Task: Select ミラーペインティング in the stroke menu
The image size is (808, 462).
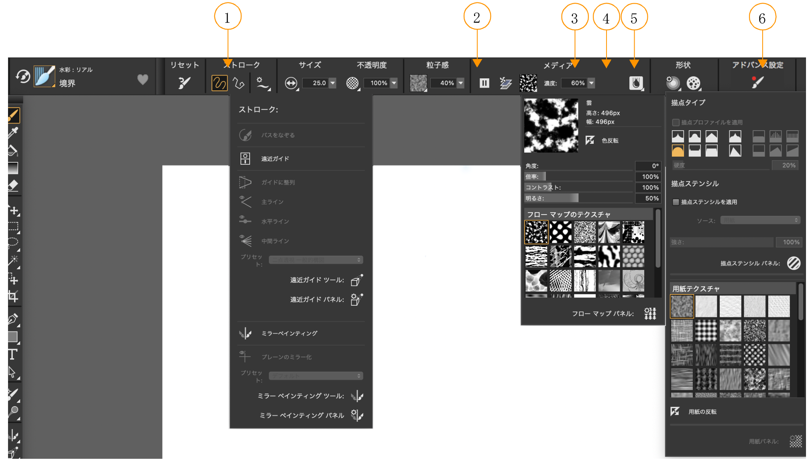Action: 289,333
